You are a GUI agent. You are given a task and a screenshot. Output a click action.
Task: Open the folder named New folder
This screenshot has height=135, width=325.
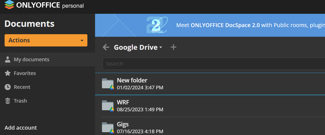(x=132, y=80)
